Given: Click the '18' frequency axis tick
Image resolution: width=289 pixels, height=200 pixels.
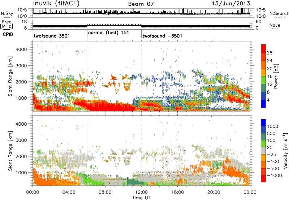Looking at the screenshot, I should (24, 22).
